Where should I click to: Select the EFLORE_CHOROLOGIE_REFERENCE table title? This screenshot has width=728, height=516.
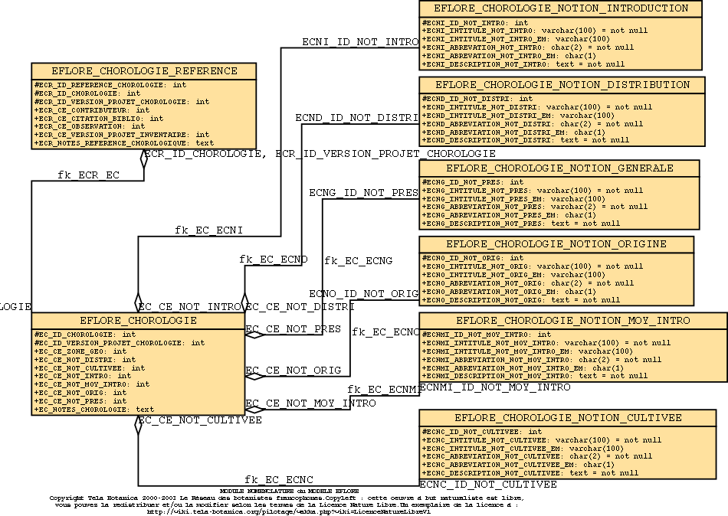(x=143, y=71)
